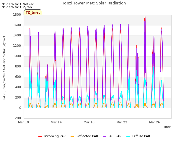Click the purple BF5 PAR swatch
Image resolution: width=189 pixels, height=142 pixels.
(104, 137)
